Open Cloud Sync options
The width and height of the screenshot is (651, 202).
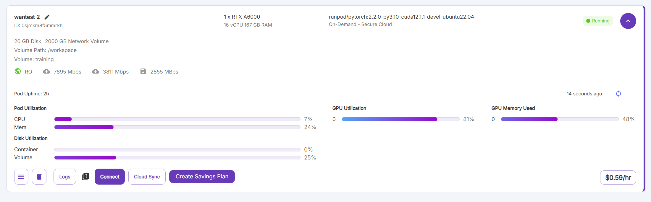pyautogui.click(x=147, y=177)
